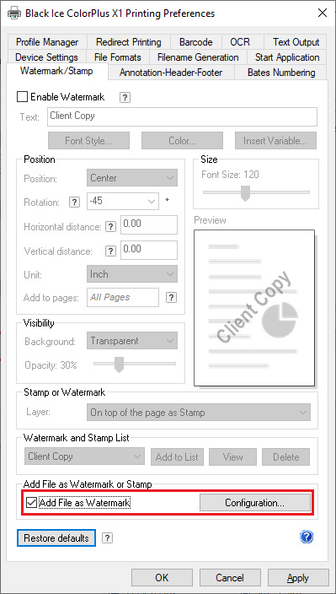Screen dimensions: 336x594
Task: Click the Cancel button
Action: 230,578
